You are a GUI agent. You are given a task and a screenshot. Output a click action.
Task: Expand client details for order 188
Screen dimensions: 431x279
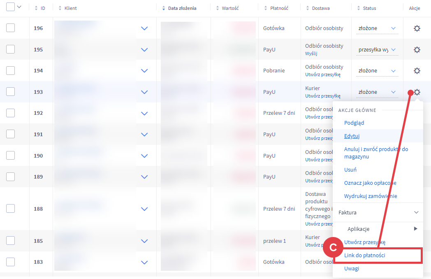[144, 209]
